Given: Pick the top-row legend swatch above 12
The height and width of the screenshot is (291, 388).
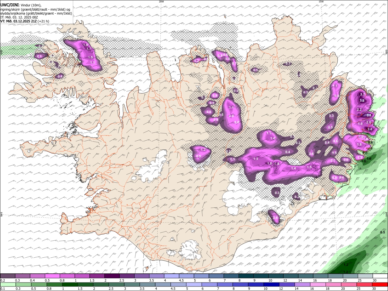Looking at the screenshot, I should (291, 276).
